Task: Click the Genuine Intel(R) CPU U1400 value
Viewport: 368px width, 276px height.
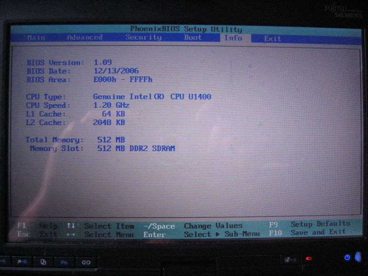Action: click(152, 97)
